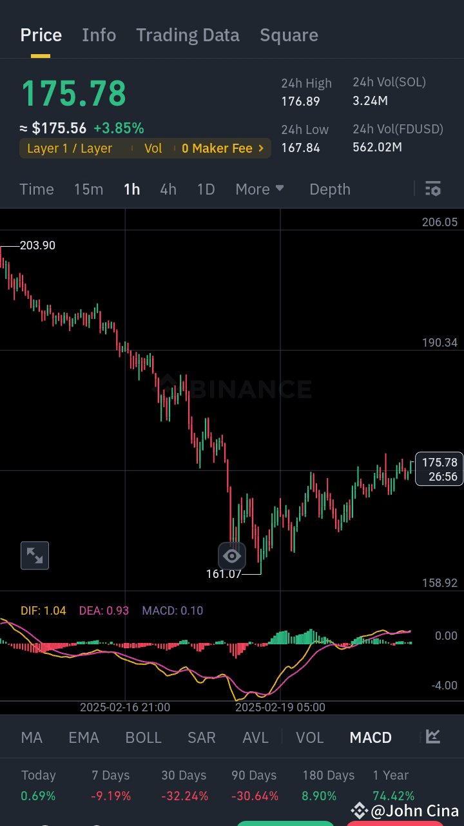Click the 180 Days 8.90% performance
Screen dimensions: 464x826
(328, 785)
